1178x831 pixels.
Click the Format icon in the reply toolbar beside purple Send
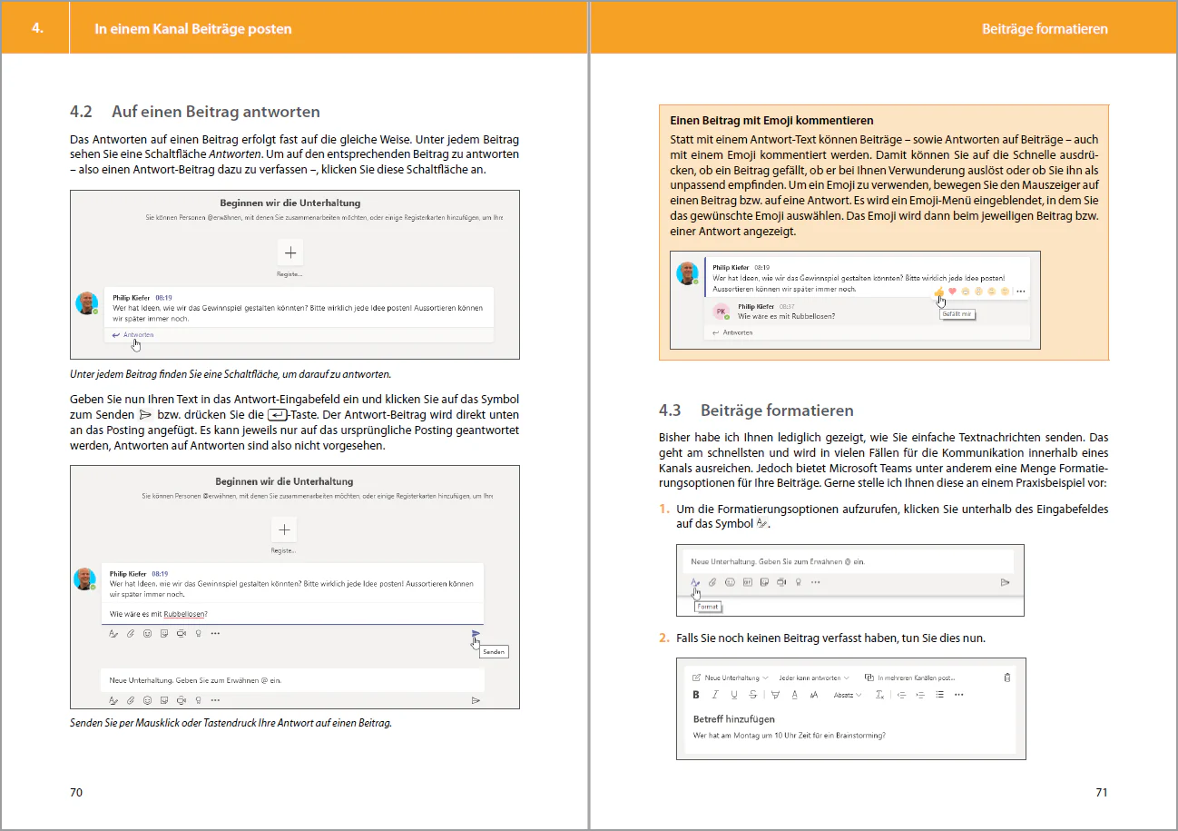[113, 633]
